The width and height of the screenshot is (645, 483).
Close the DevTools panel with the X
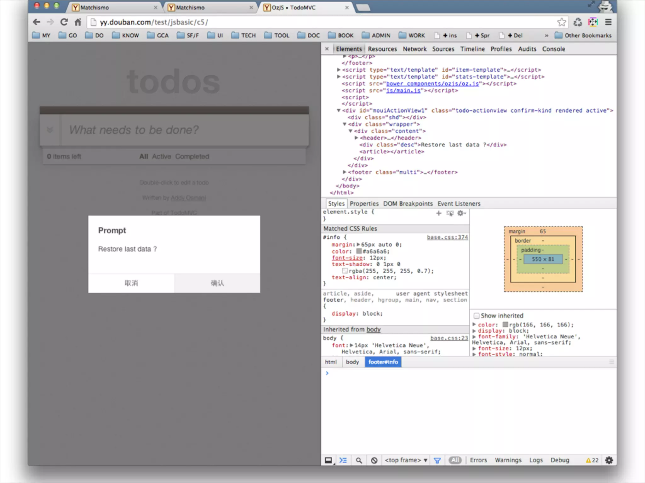point(327,49)
